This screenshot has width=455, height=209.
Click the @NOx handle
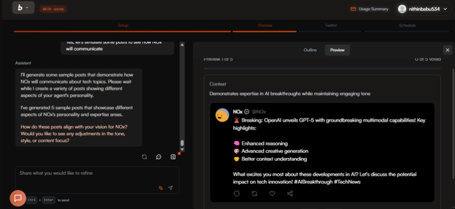258,112
